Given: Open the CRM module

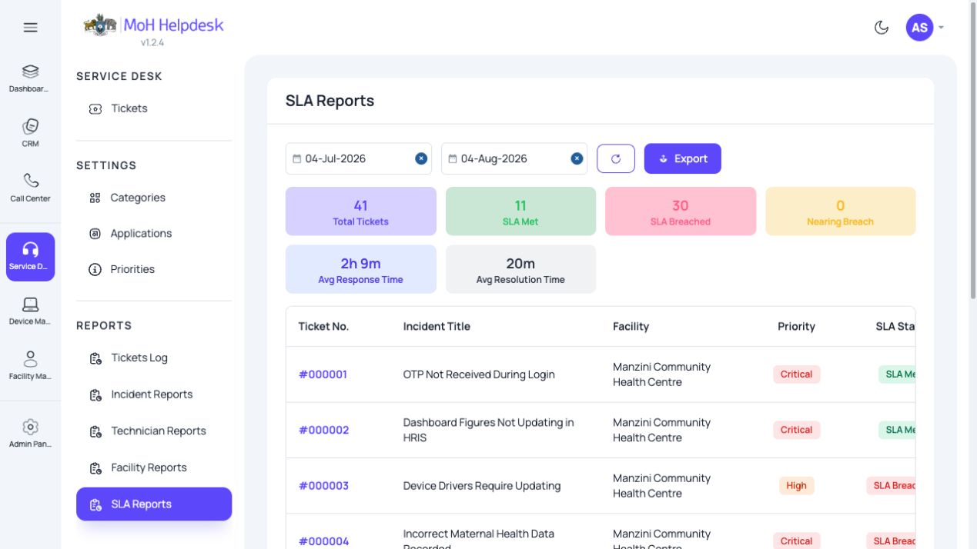Looking at the screenshot, I should 30,133.
